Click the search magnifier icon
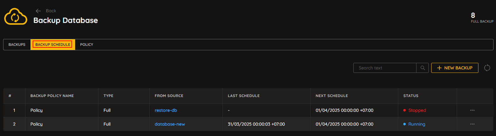Viewport: 496px width, 136px height. coord(422,68)
